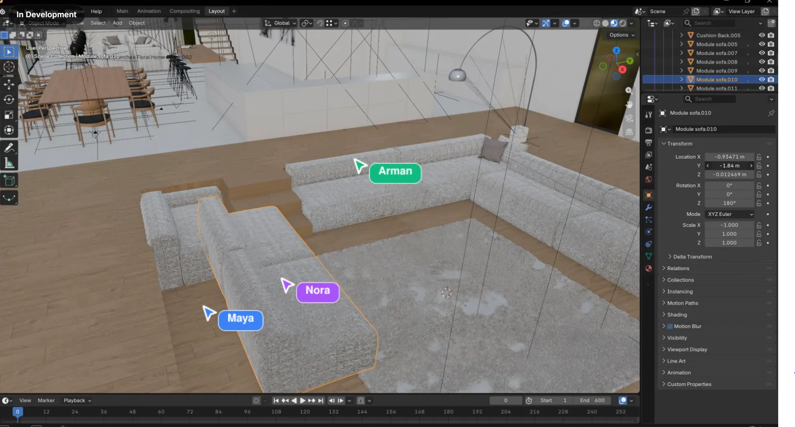
Task: Open the Global transform orientation dropdown
Action: tap(280, 23)
